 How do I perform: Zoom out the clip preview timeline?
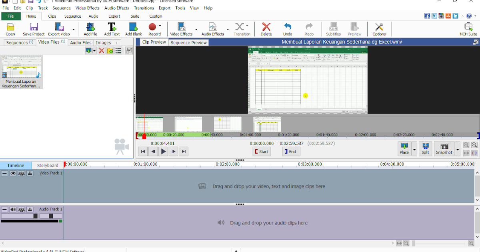click(466, 145)
